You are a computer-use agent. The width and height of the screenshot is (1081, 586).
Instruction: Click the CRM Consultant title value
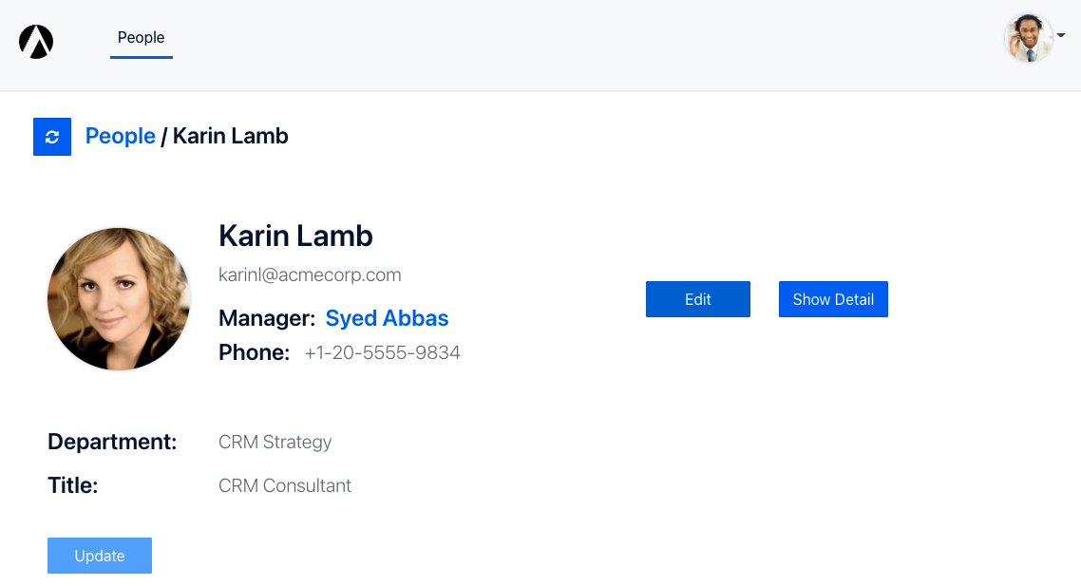[x=284, y=485]
